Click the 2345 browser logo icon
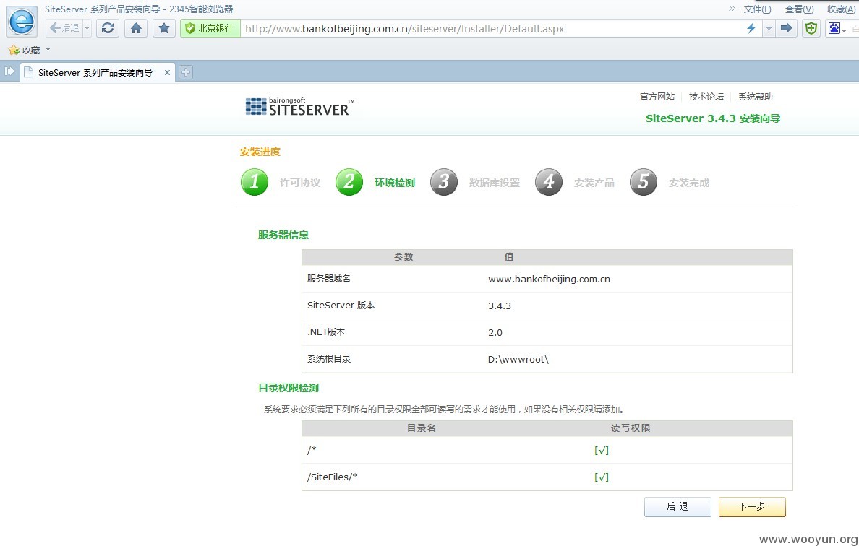This screenshot has height=546, width=859. pos(22,22)
